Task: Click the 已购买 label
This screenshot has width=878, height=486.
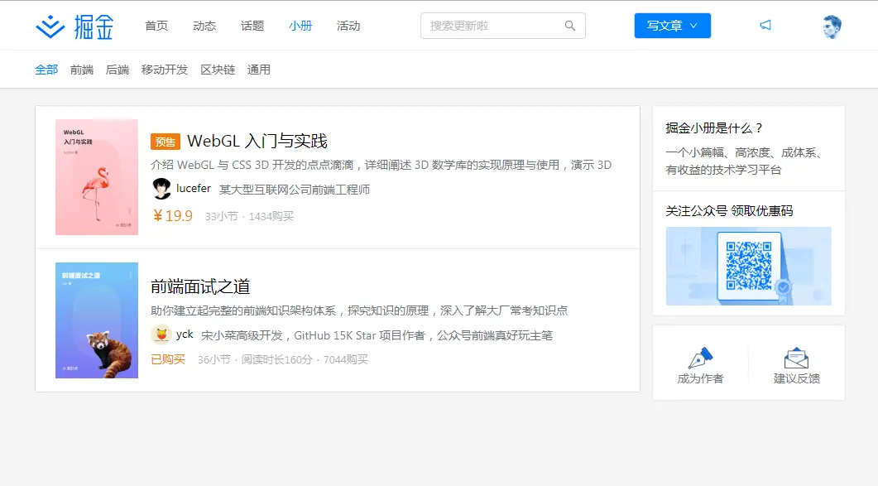Action: (168, 359)
